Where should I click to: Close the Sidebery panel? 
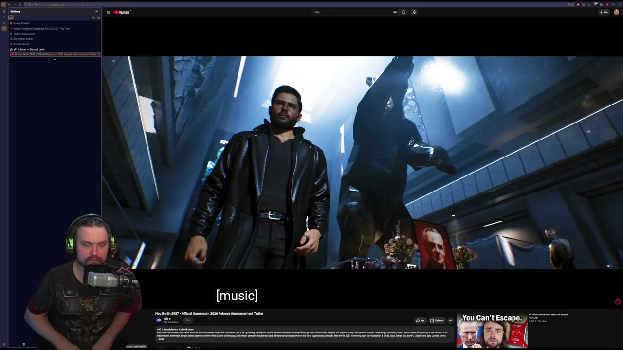tap(96, 11)
